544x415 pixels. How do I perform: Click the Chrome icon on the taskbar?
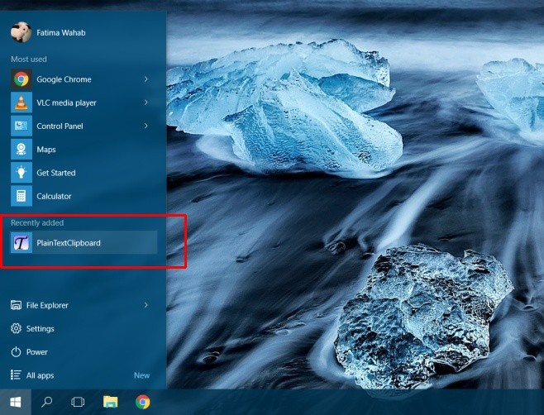pos(142,402)
